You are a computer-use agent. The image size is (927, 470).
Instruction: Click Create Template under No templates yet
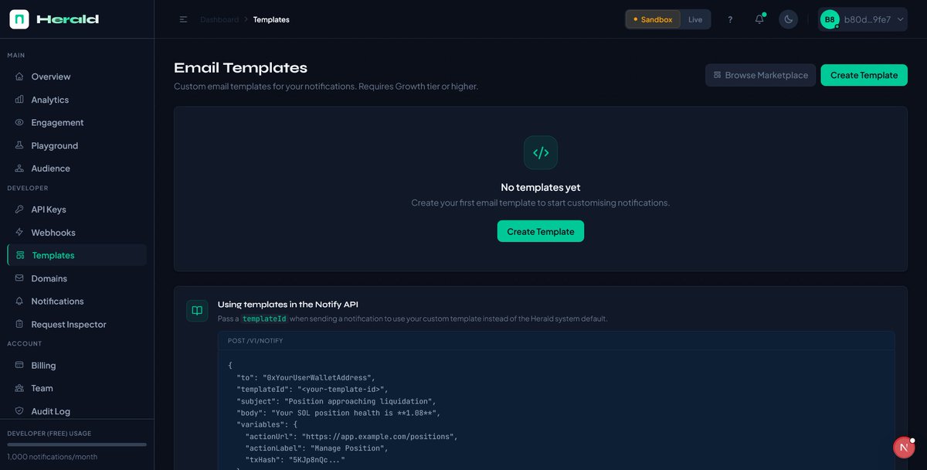tap(541, 231)
